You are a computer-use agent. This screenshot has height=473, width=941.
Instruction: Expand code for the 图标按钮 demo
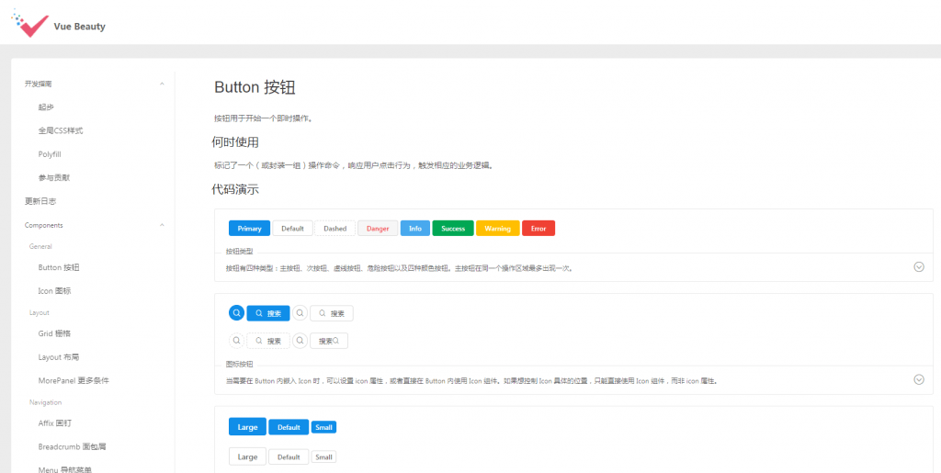918,379
